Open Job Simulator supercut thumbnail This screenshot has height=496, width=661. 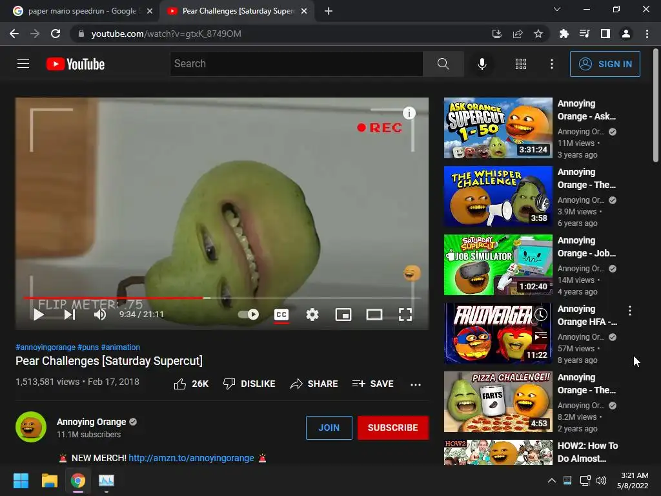click(x=498, y=264)
